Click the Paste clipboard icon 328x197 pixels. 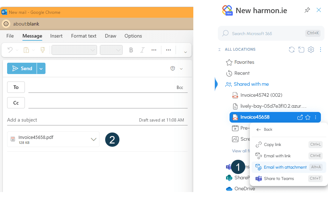coord(26,50)
